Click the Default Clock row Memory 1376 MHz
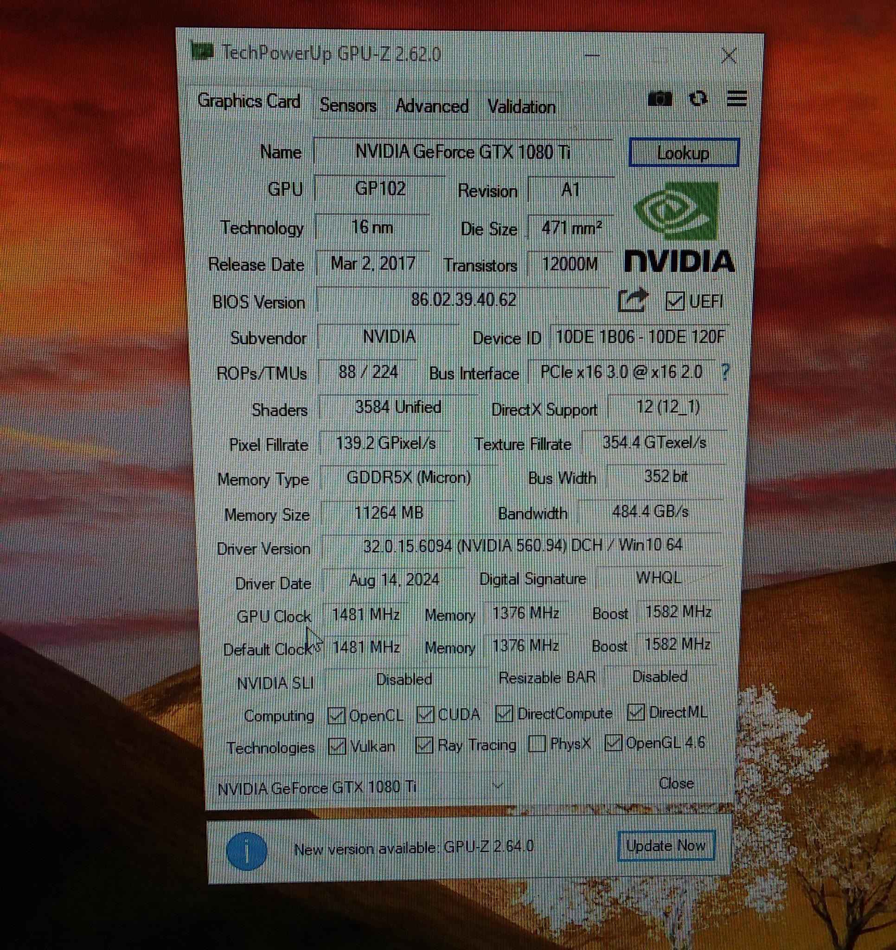 click(x=525, y=646)
